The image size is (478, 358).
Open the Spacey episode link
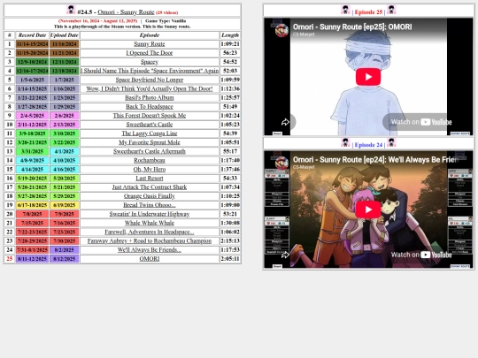click(150, 62)
